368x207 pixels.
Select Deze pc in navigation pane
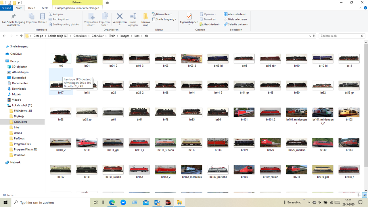15,61
